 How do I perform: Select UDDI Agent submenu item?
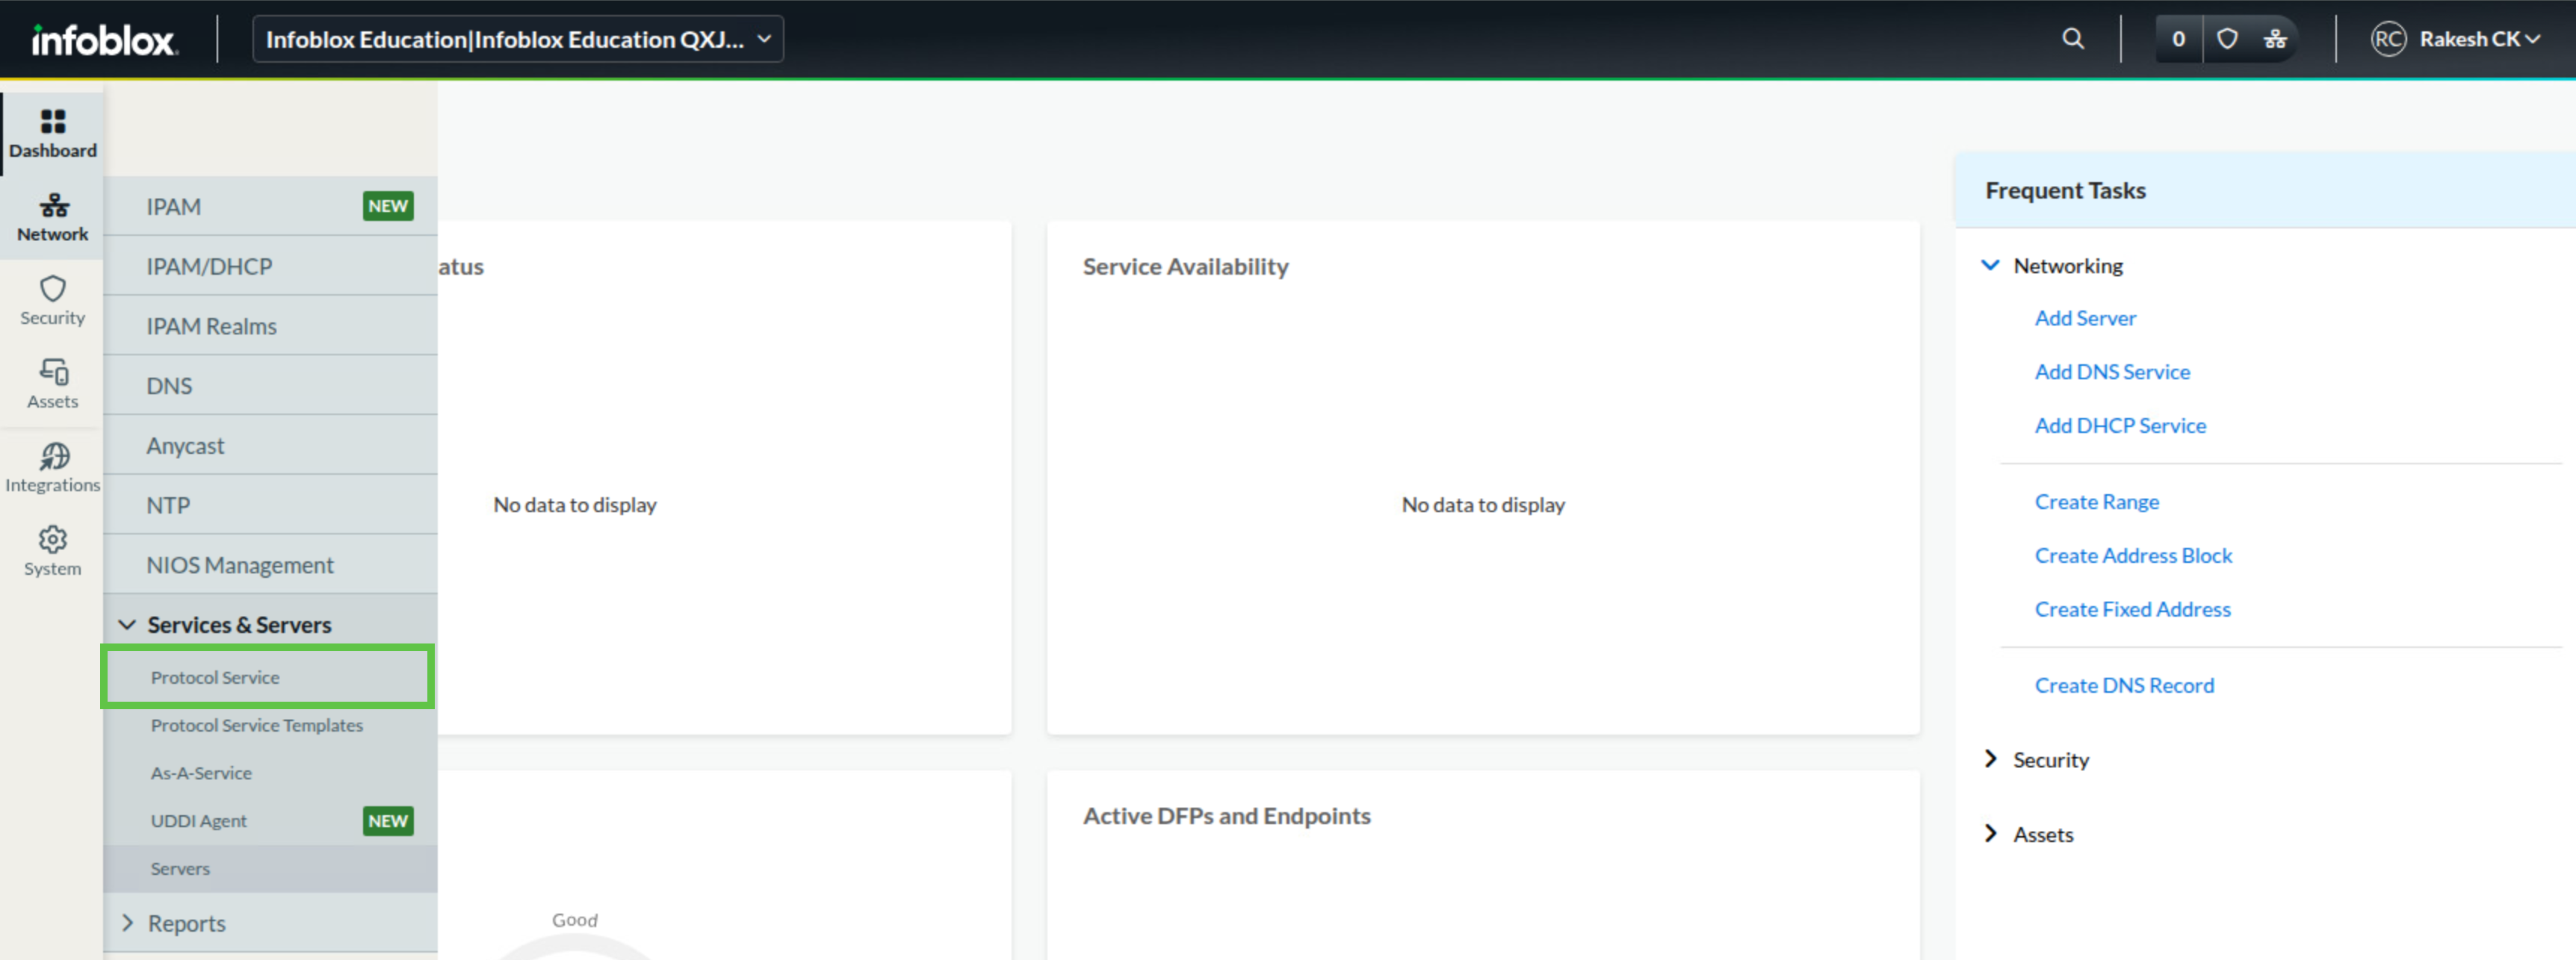(x=270, y=821)
